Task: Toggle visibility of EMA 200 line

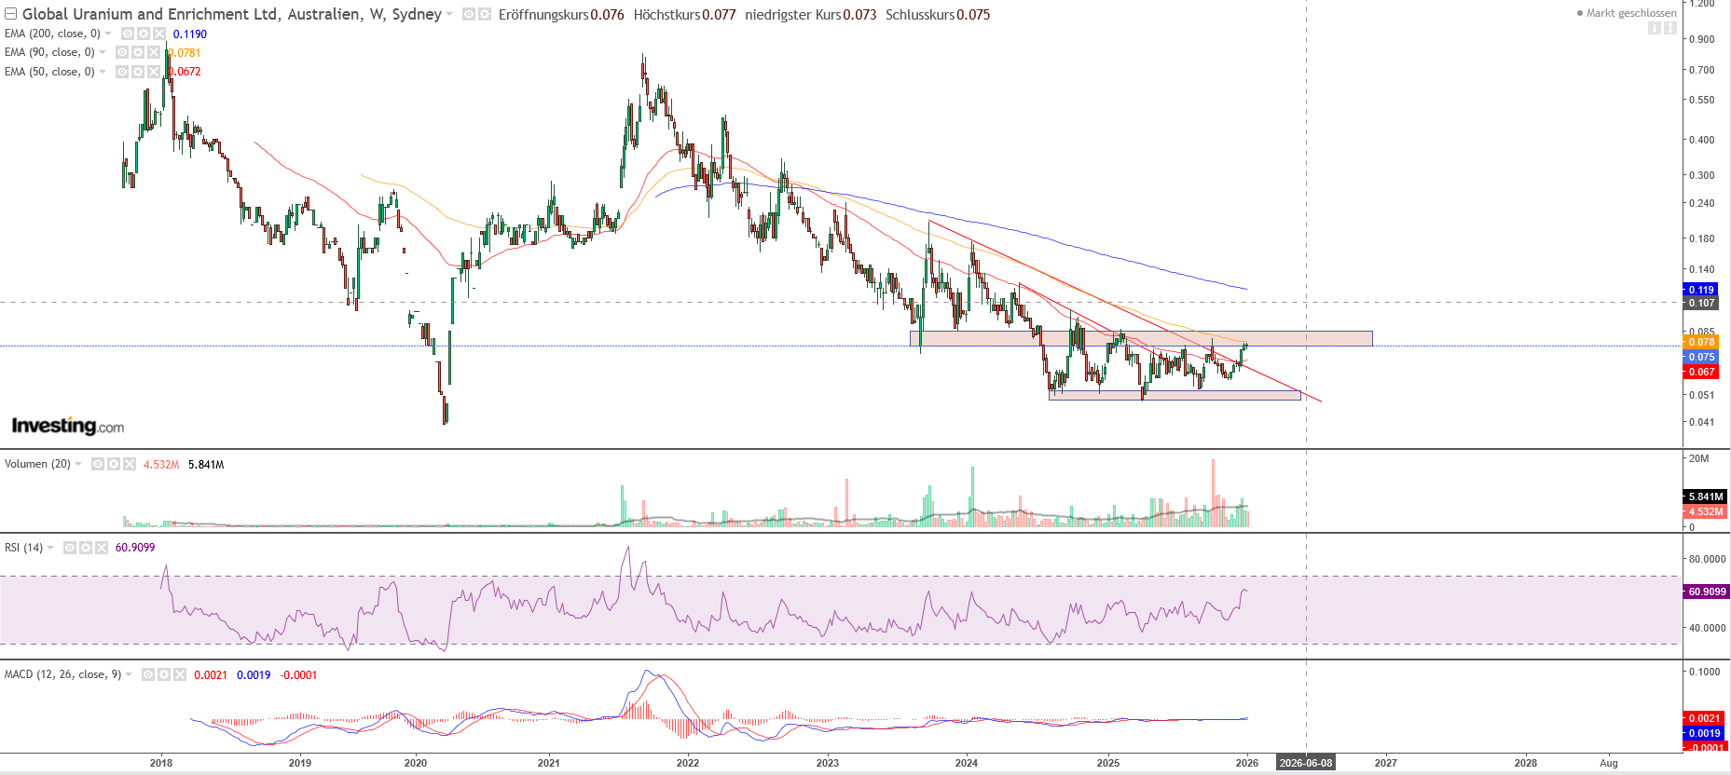Action: 128,34
